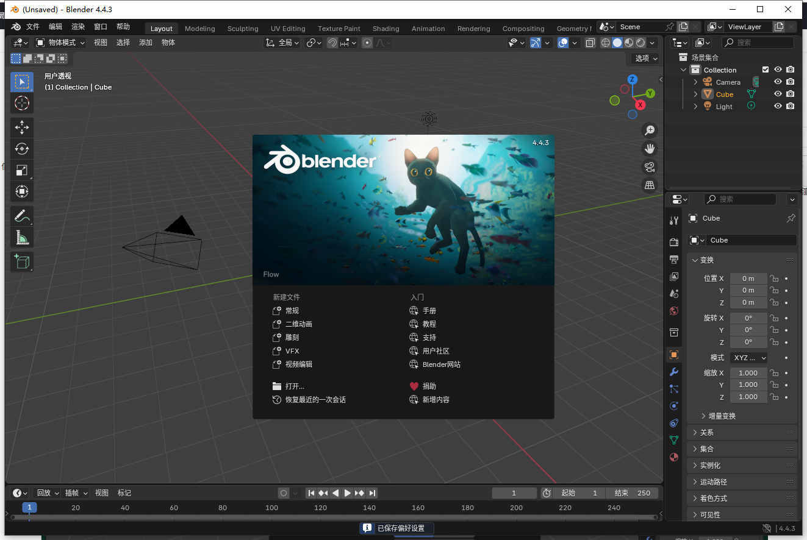Open the XYZ 欧拉 rotation mode dropdown
The width and height of the screenshot is (807, 540).
pyautogui.click(x=748, y=357)
